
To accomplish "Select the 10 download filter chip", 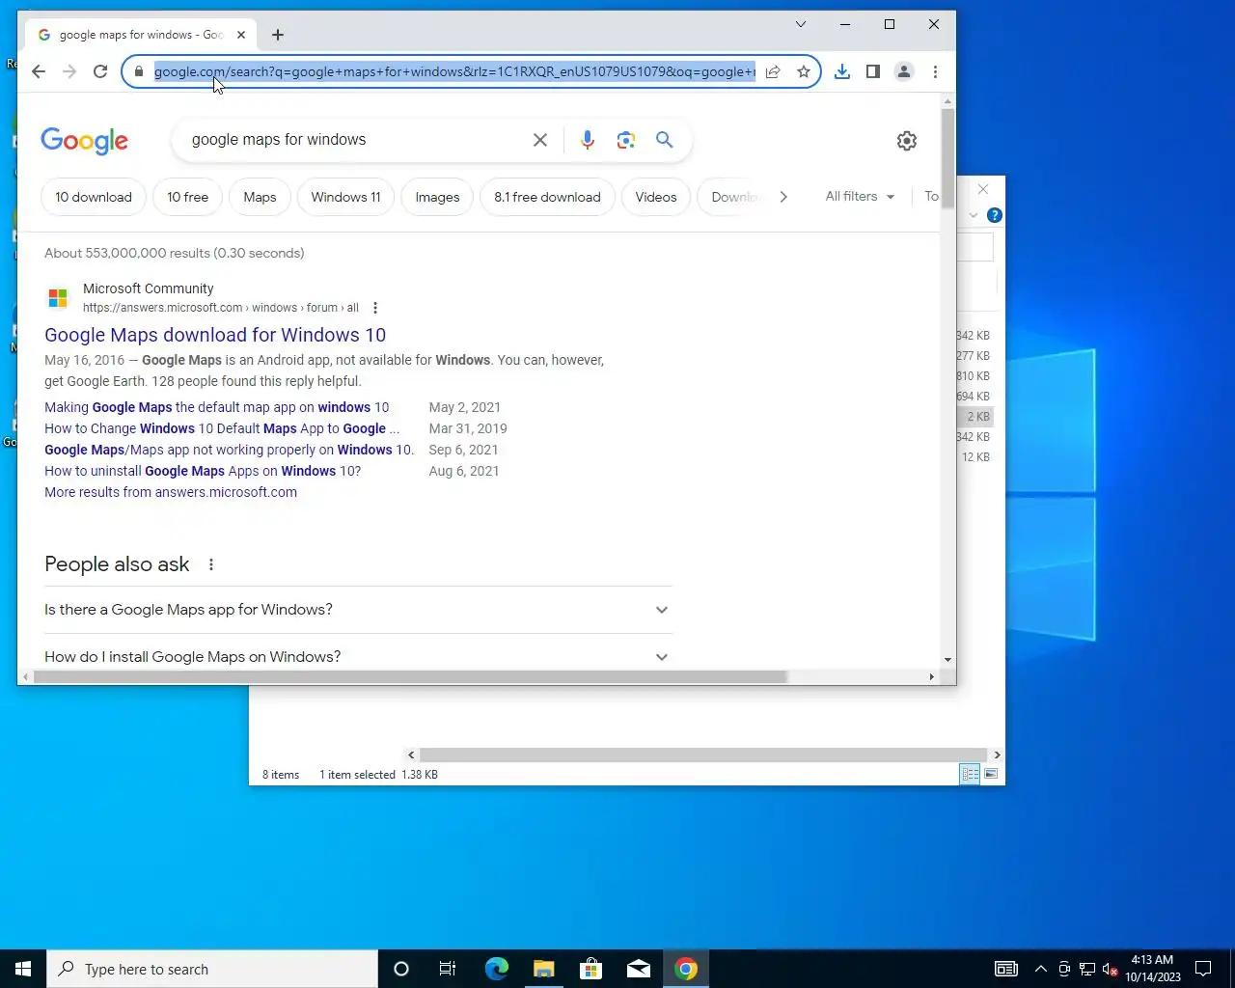I will click(x=94, y=197).
